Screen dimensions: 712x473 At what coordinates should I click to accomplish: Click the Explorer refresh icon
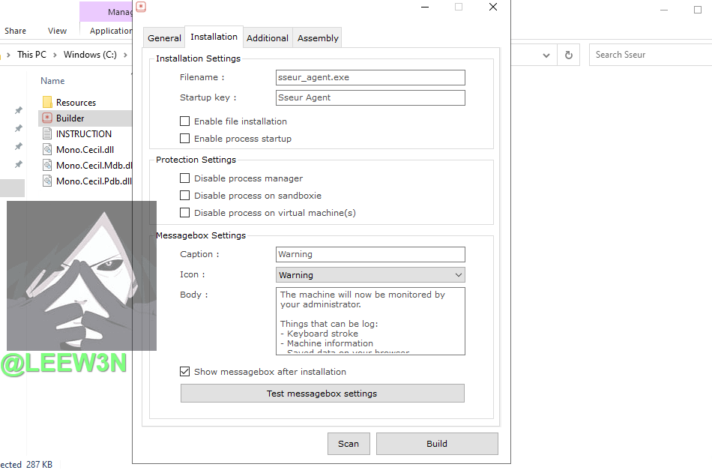pos(568,55)
